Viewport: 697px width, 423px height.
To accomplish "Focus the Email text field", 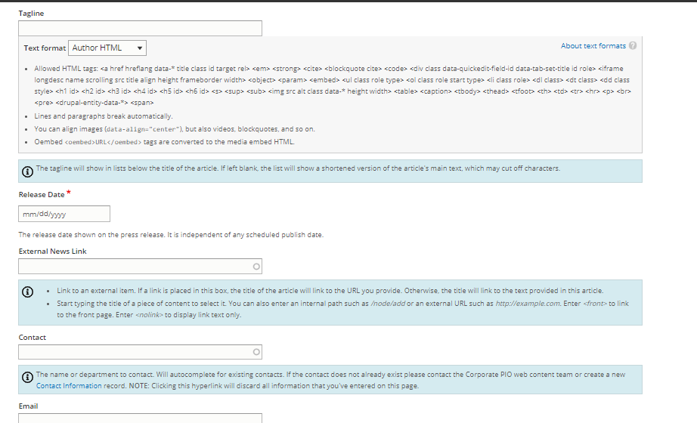I will pyautogui.click(x=140, y=418).
